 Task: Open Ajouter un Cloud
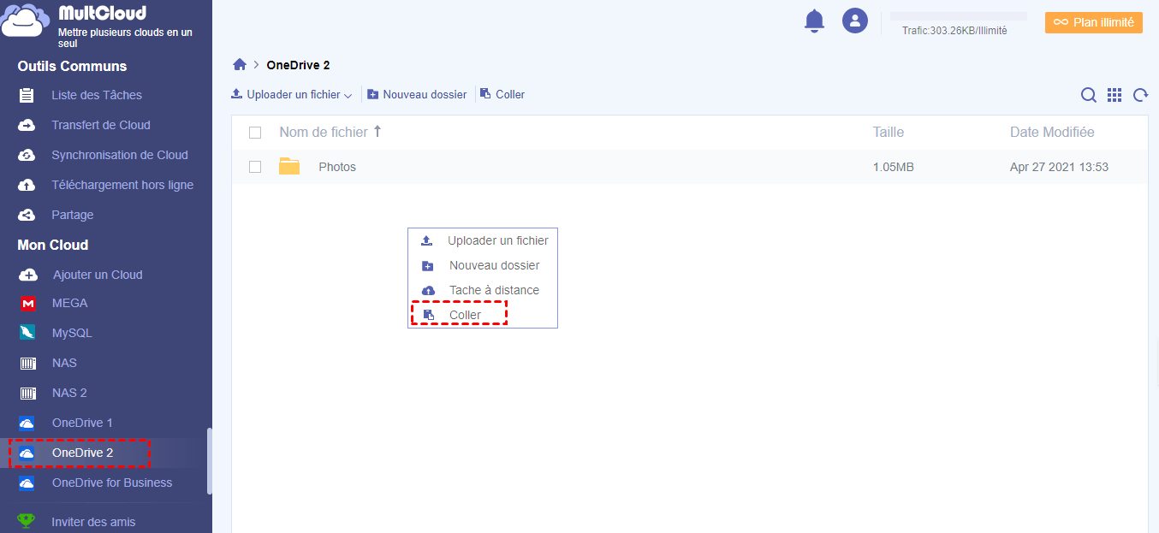(x=98, y=275)
